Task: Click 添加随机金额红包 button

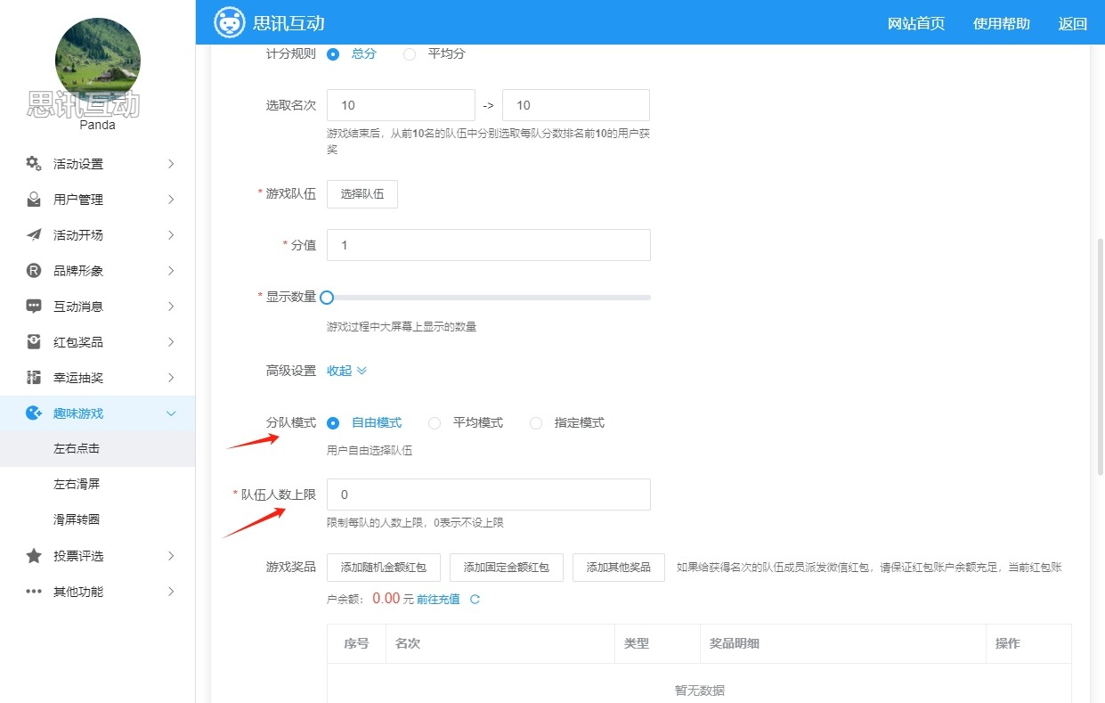Action: tap(384, 567)
